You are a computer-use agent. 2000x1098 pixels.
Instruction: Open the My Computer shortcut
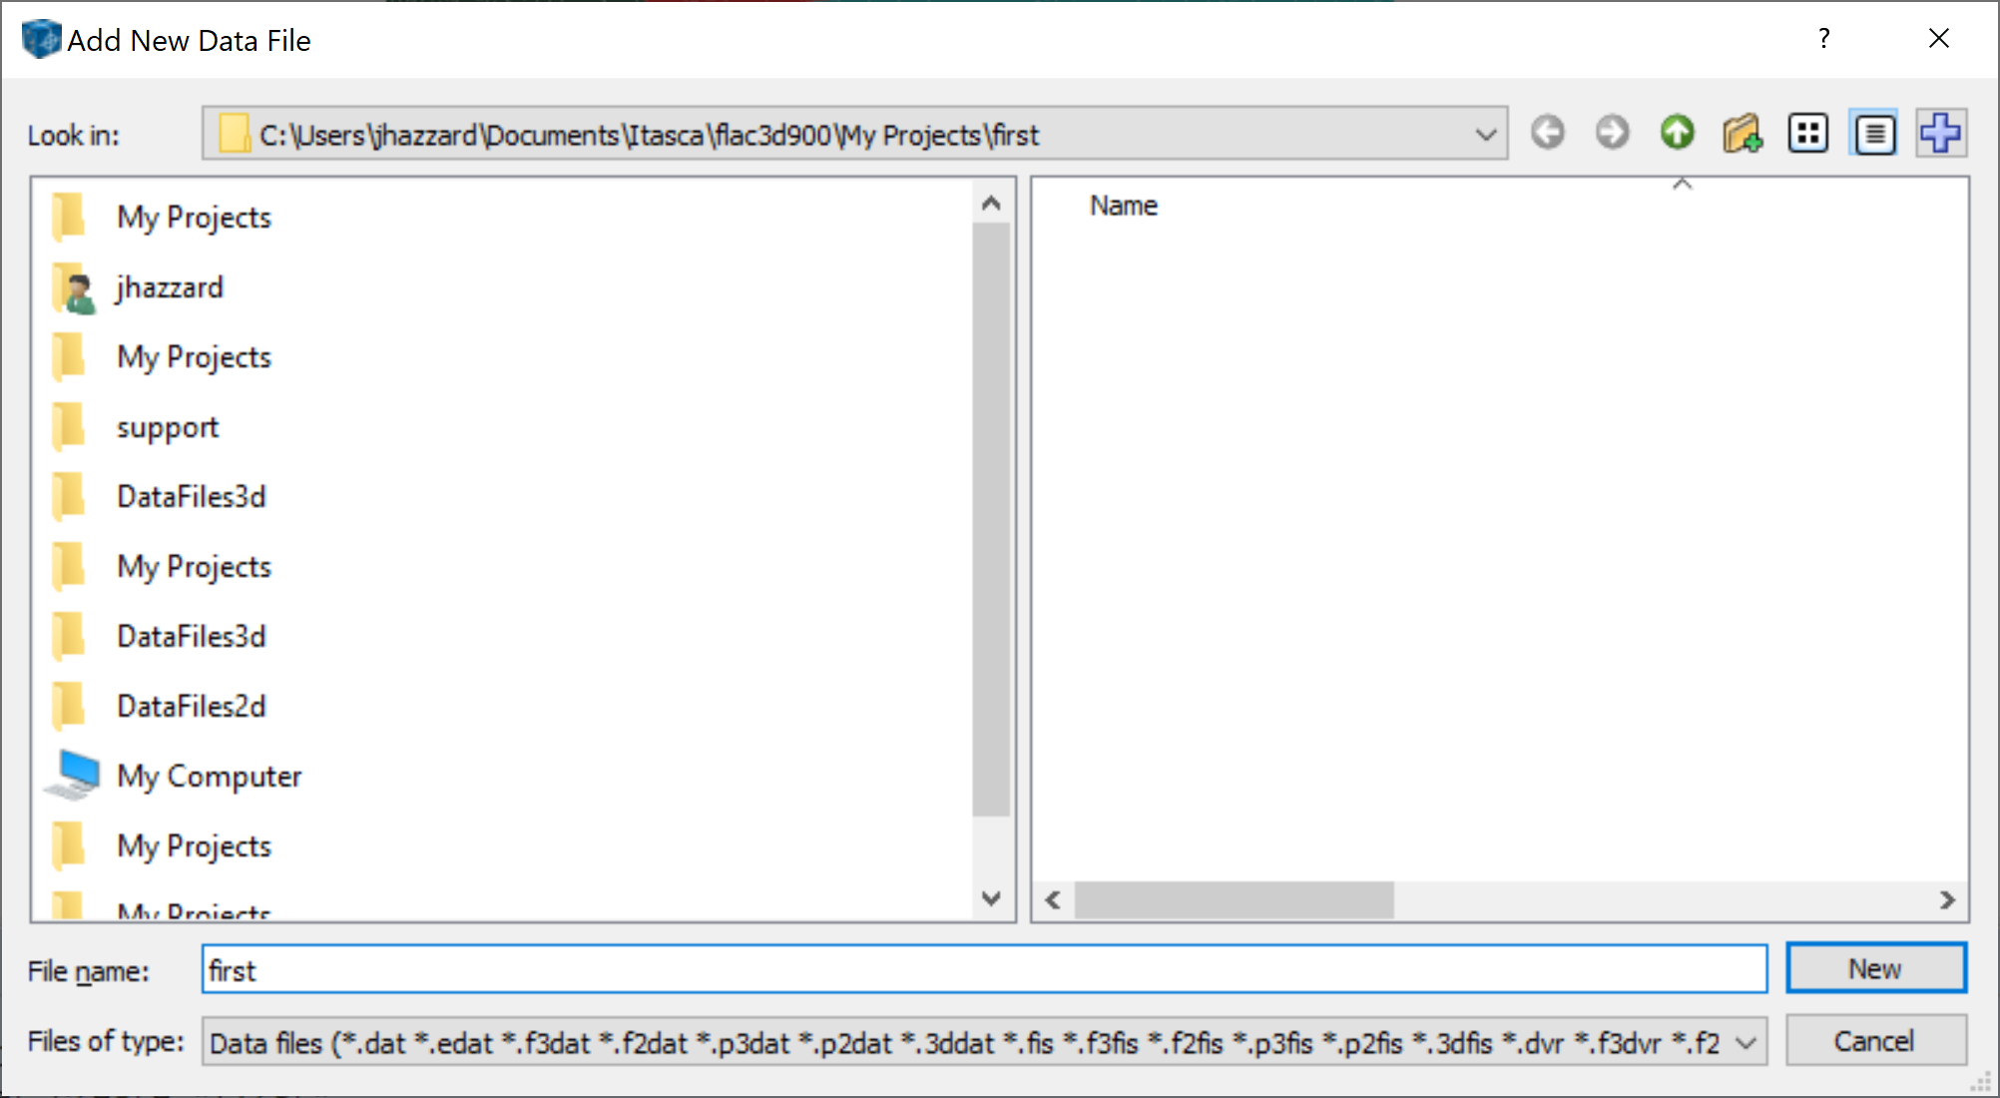[209, 776]
